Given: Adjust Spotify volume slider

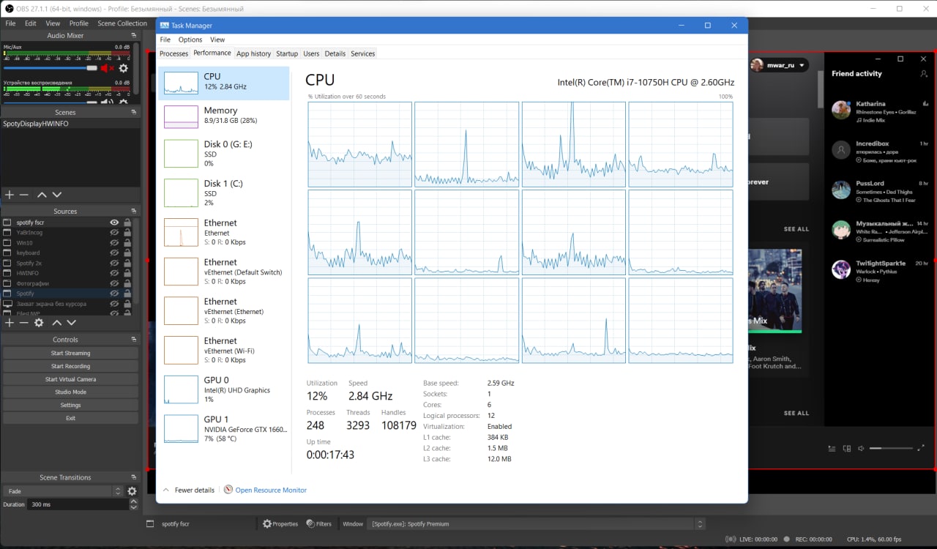Looking at the screenshot, I should coord(892,448).
